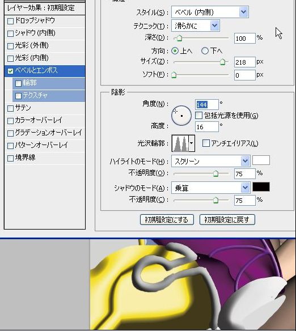
Task: Enable the カラーオーバーレイ checkbox
Action: pos(10,121)
